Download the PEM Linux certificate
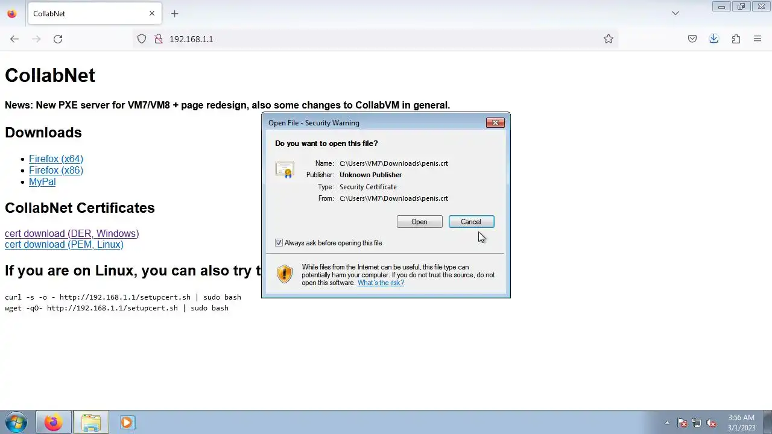This screenshot has height=434, width=772. click(x=64, y=244)
